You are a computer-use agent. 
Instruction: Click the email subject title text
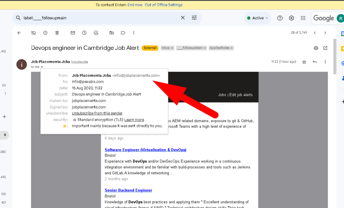coord(85,48)
